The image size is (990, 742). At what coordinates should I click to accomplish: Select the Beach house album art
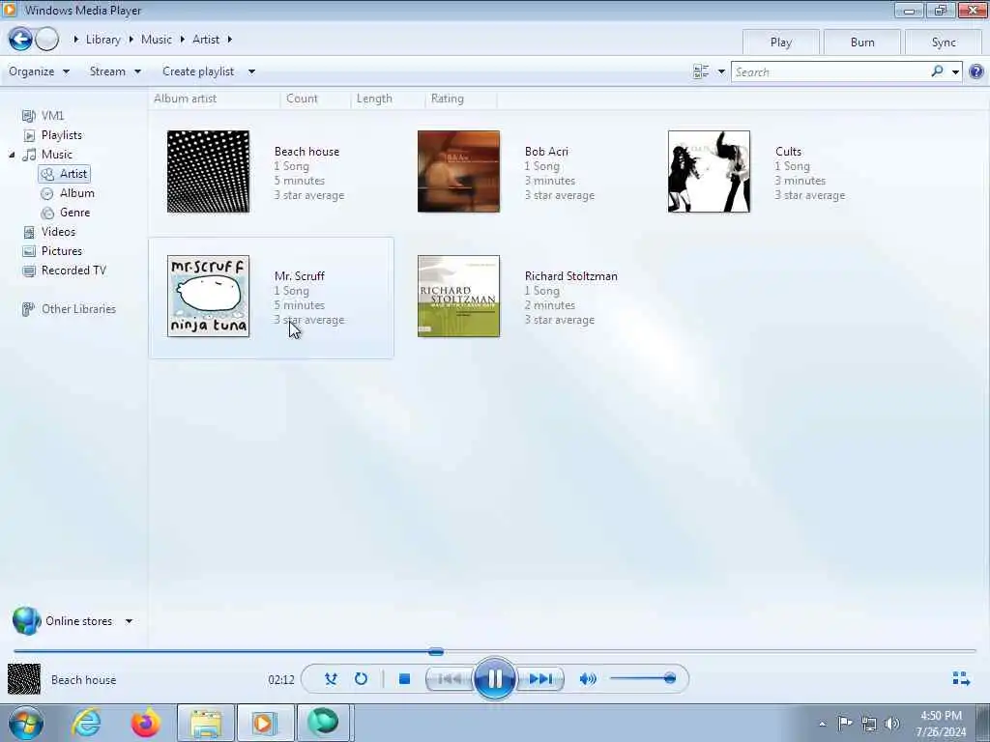209,172
